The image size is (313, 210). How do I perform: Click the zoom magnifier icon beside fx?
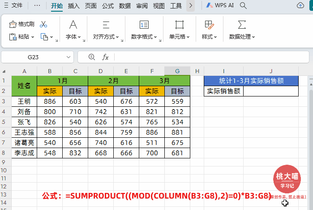pos(92,57)
